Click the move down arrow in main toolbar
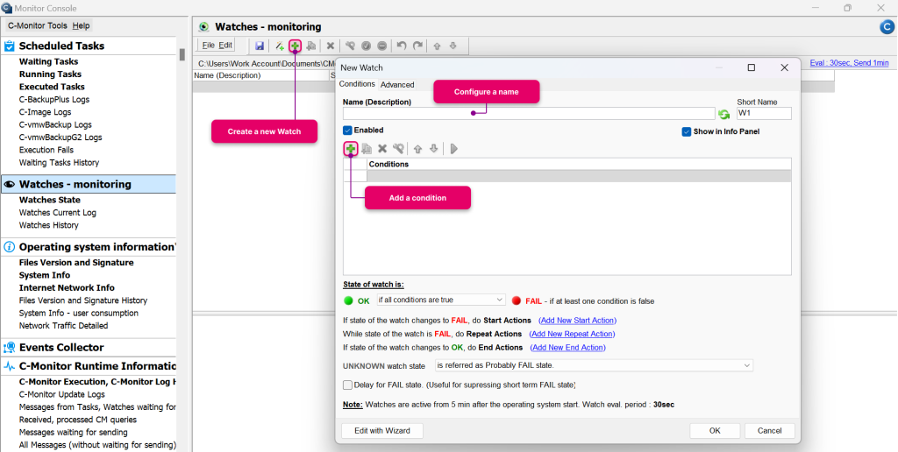Viewport: 898px width, 452px height. tap(453, 46)
